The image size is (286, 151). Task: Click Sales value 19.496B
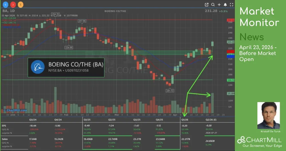coord(88,139)
